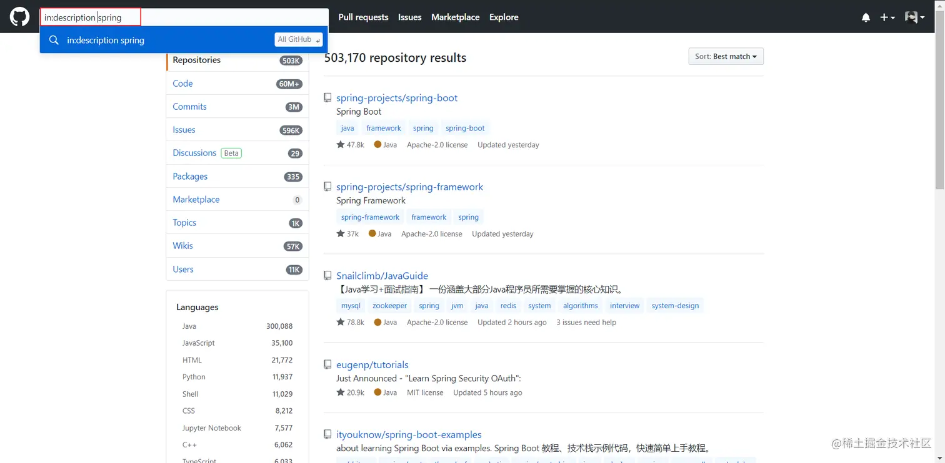Select the Marketplace category in sidebar
The image size is (945, 463).
237,200
